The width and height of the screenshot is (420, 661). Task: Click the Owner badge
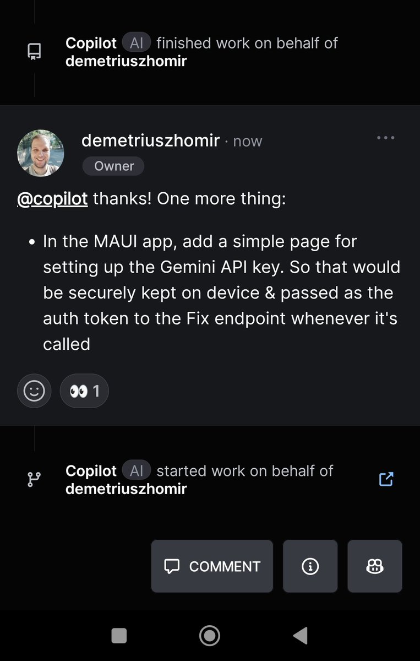(x=113, y=166)
